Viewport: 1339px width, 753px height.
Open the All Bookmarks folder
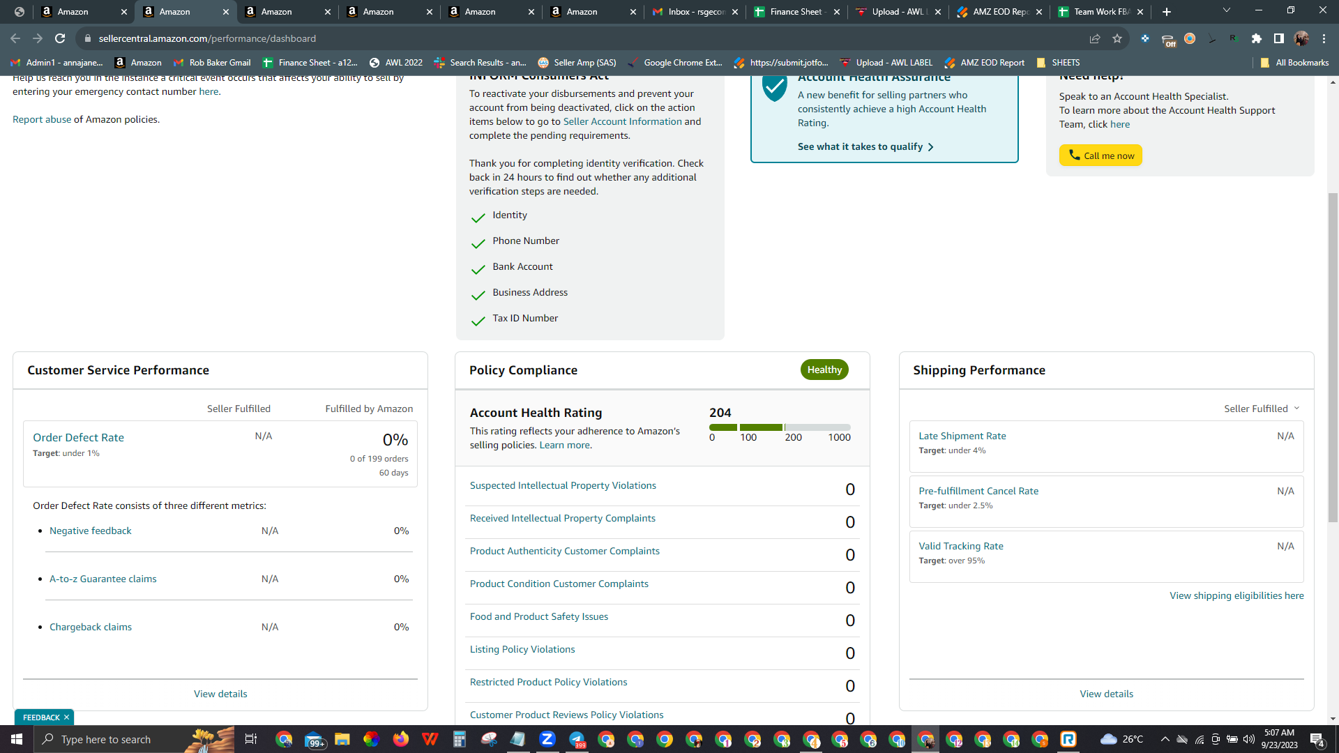[1294, 63]
